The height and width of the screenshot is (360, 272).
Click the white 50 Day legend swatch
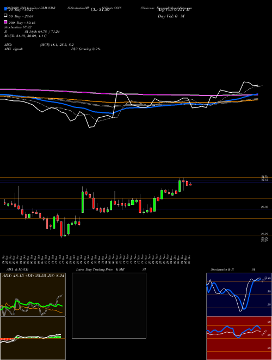5,16
